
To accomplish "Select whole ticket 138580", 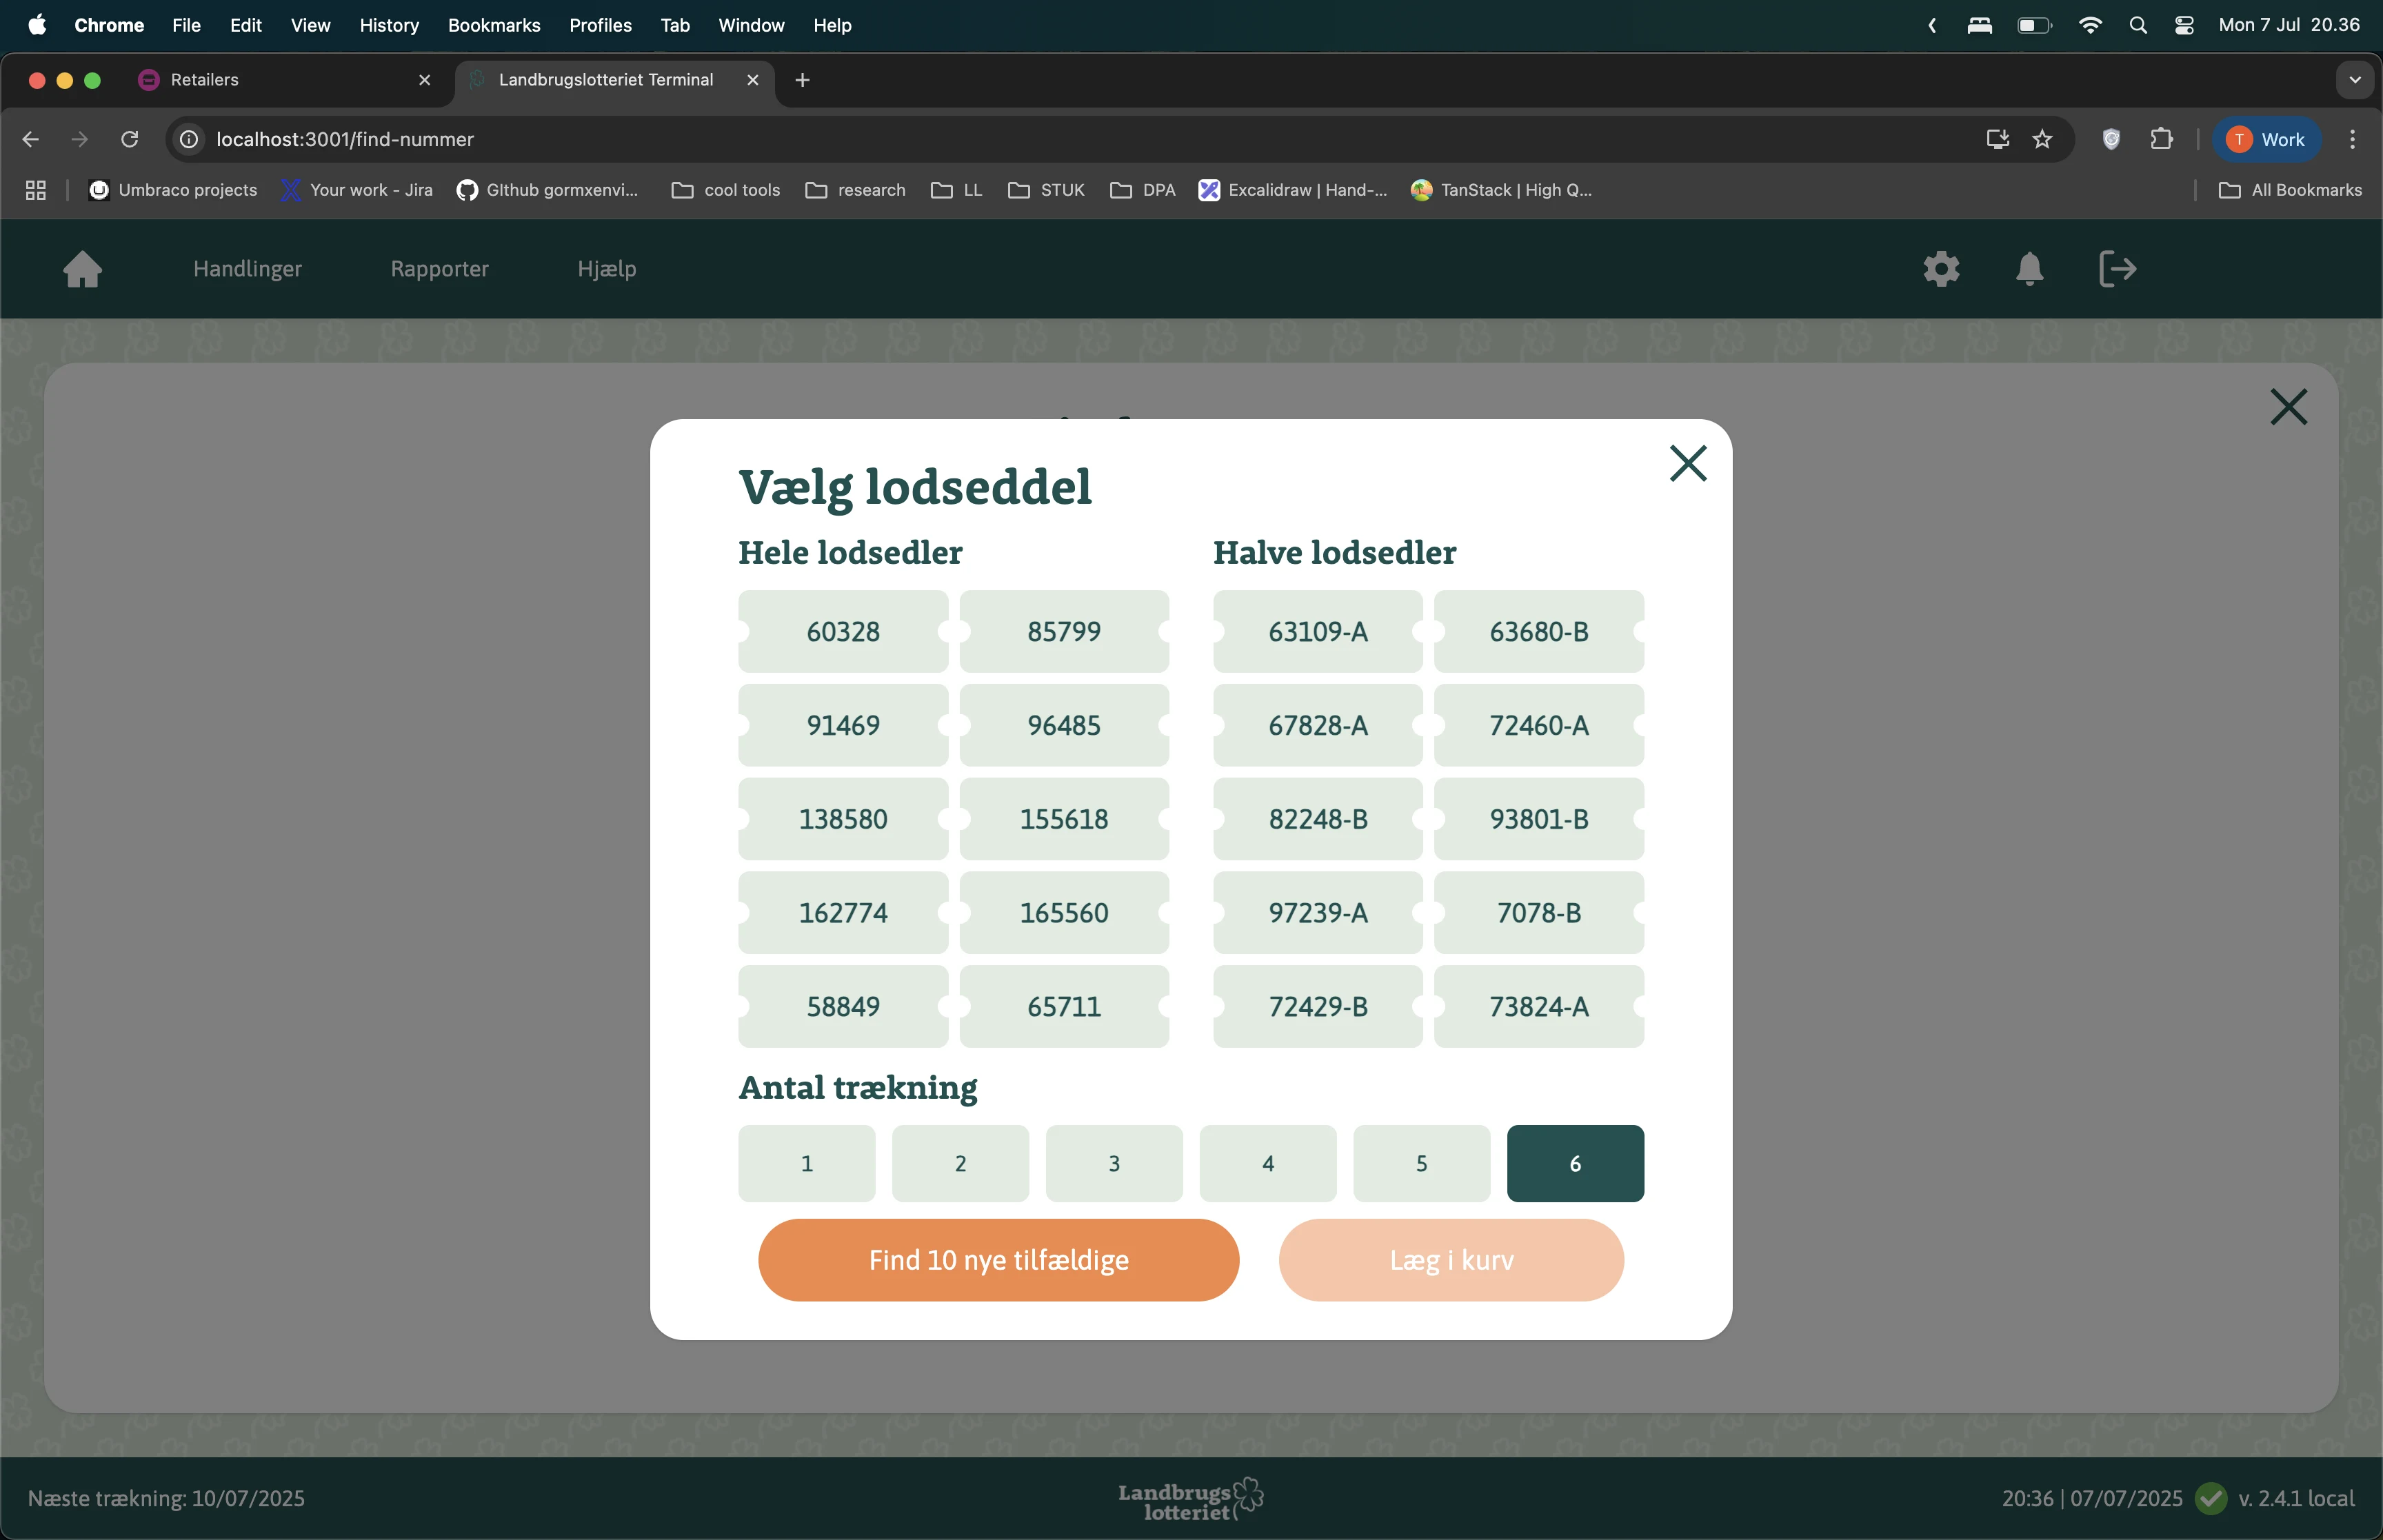I will [843, 819].
